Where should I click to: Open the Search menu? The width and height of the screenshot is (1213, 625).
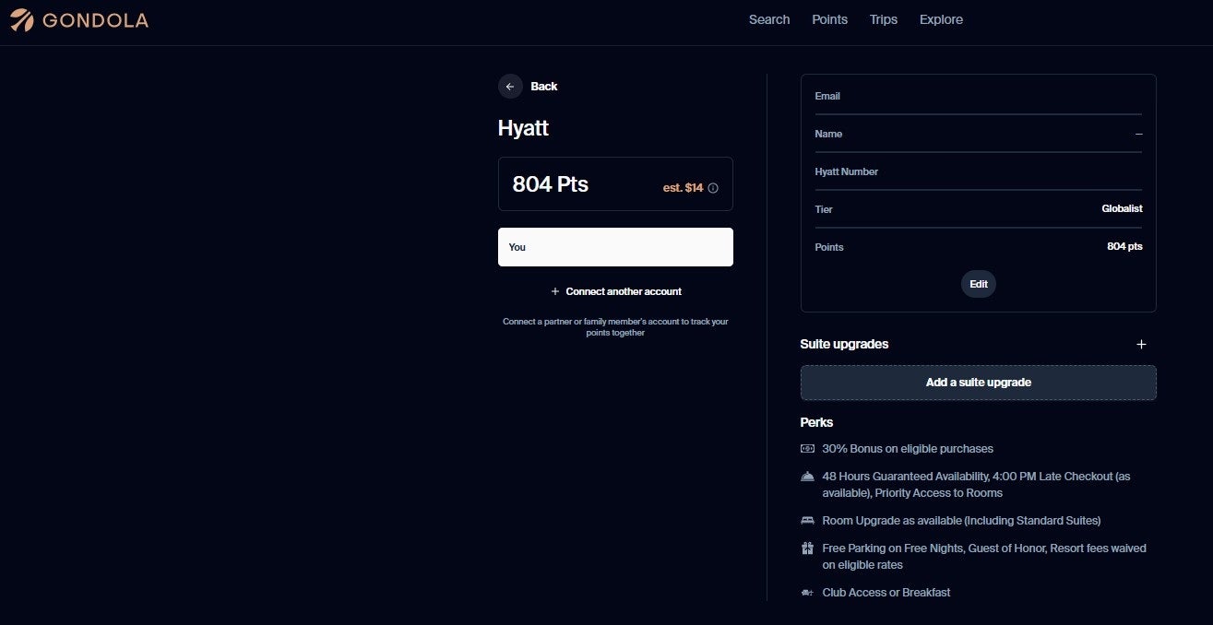(769, 19)
